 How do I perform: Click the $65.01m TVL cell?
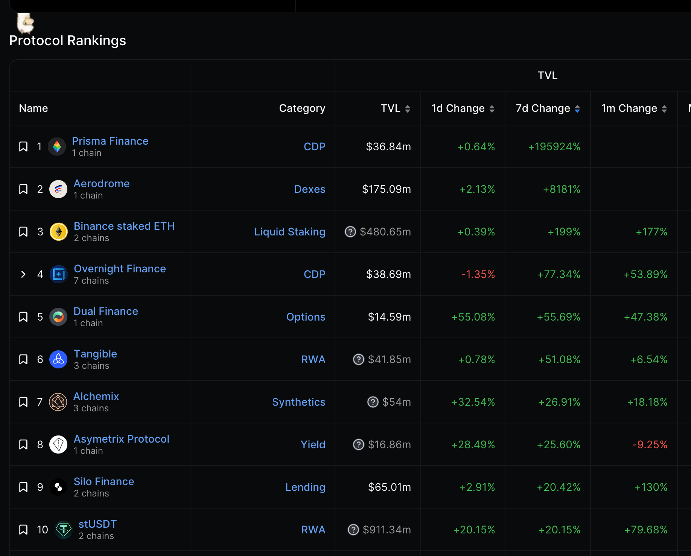coord(378,487)
